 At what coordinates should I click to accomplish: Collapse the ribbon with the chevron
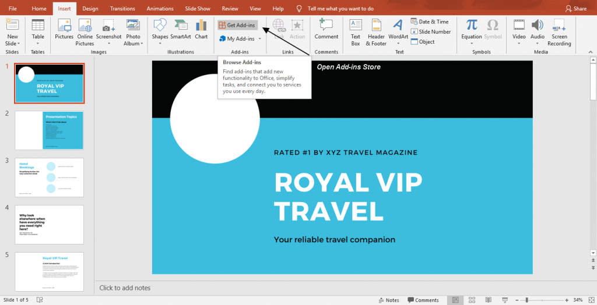pyautogui.click(x=591, y=52)
